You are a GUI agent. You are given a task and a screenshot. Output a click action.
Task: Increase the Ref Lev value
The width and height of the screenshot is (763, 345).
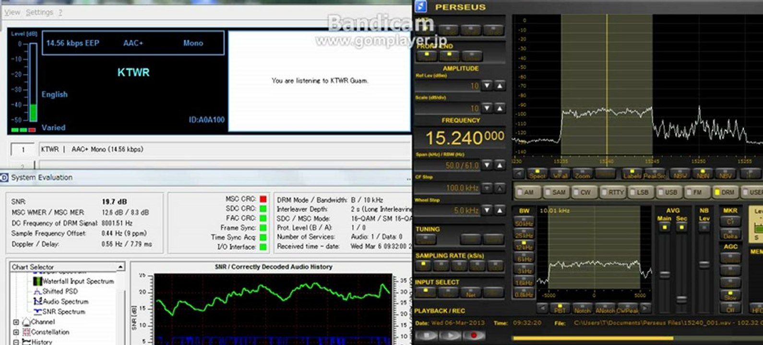click(x=500, y=86)
